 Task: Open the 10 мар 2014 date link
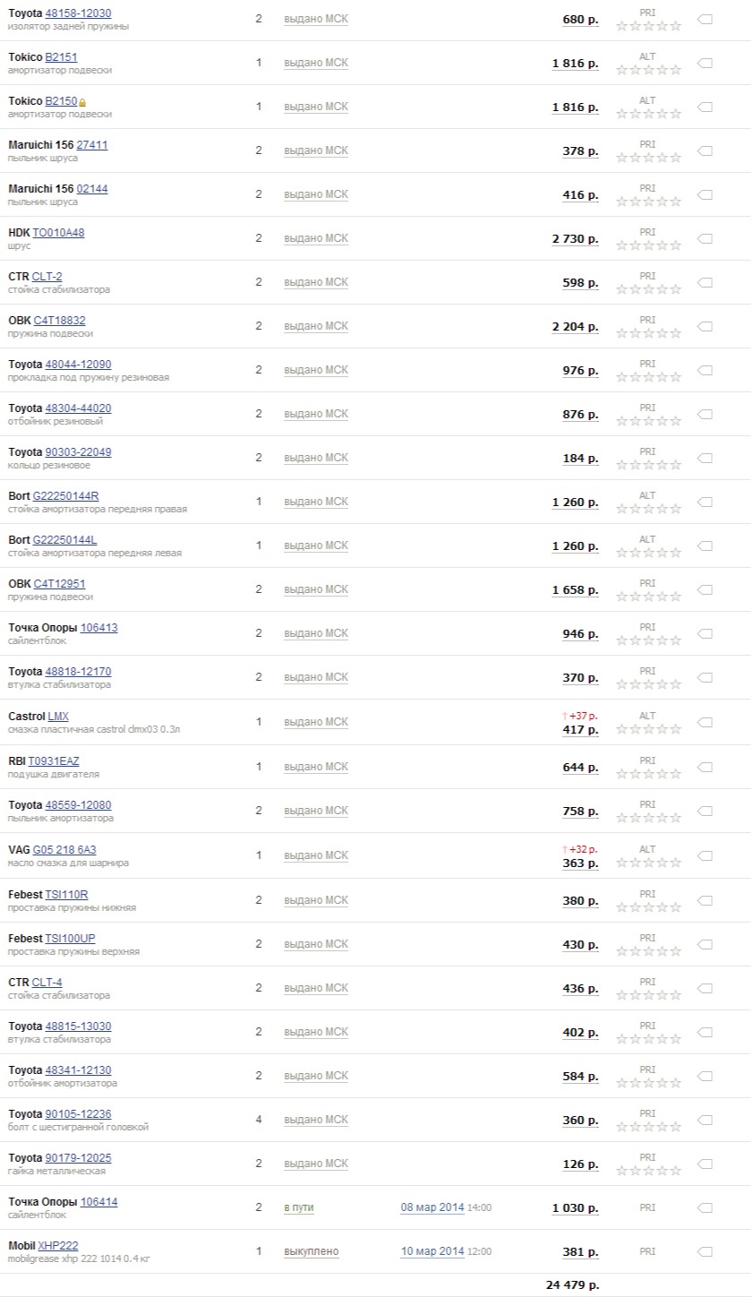(x=432, y=1251)
